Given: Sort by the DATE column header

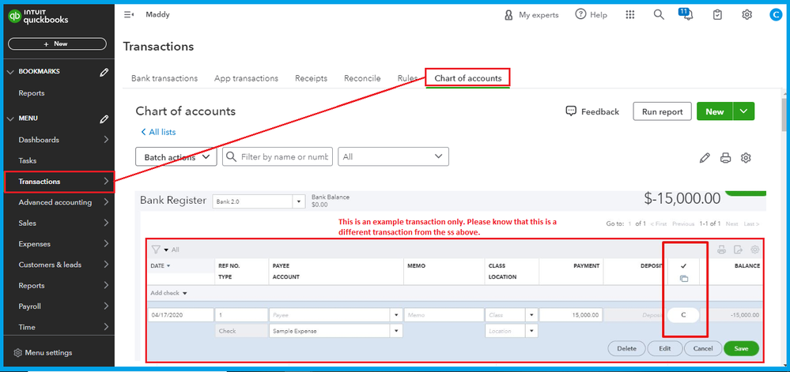Looking at the screenshot, I should (161, 266).
